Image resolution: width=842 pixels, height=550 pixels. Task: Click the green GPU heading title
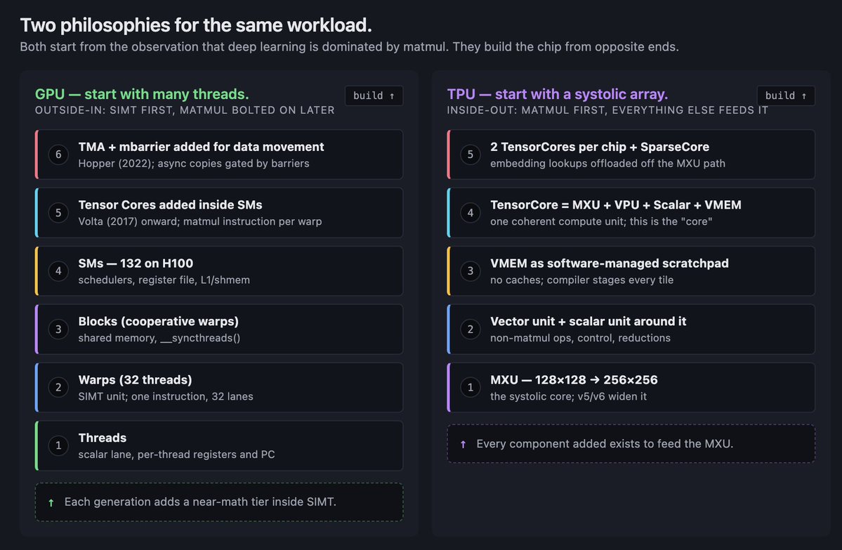coord(142,94)
